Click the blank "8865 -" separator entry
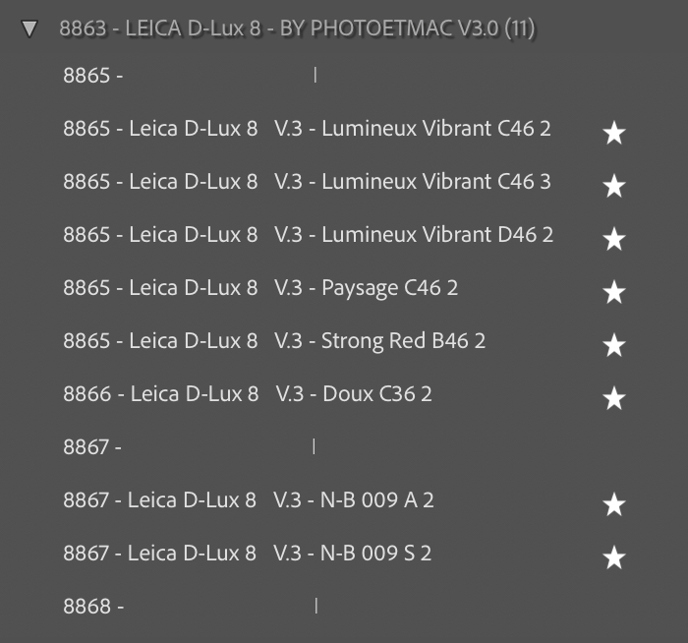Image resolution: width=688 pixels, height=643 pixels. tap(93, 76)
